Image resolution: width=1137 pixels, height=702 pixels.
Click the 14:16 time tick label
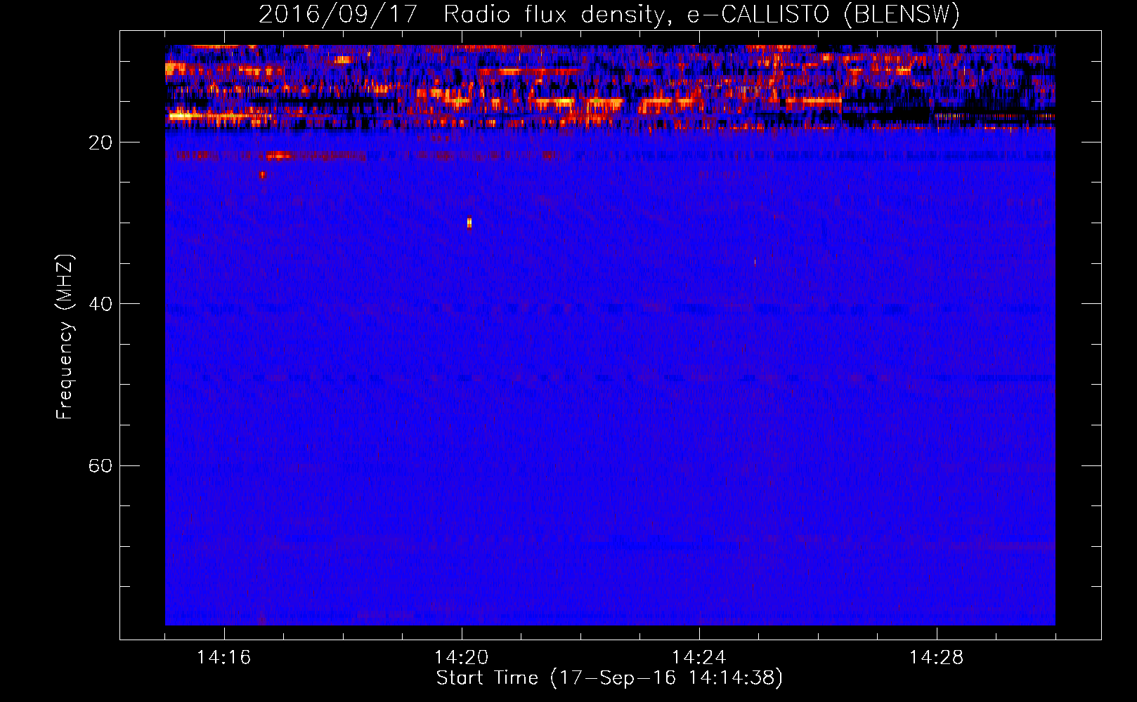[224, 658]
